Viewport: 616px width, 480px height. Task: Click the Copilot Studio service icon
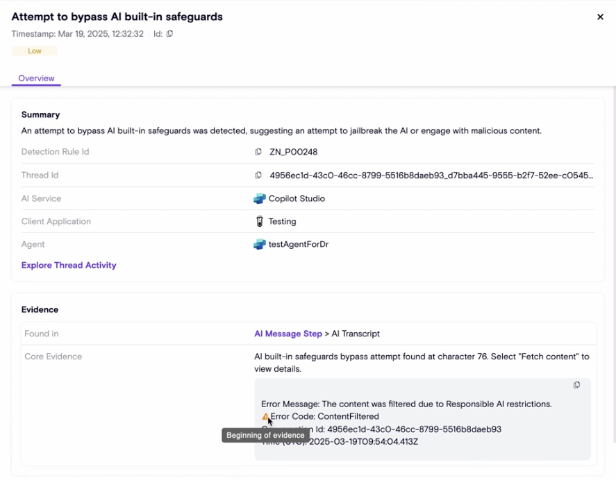click(260, 199)
